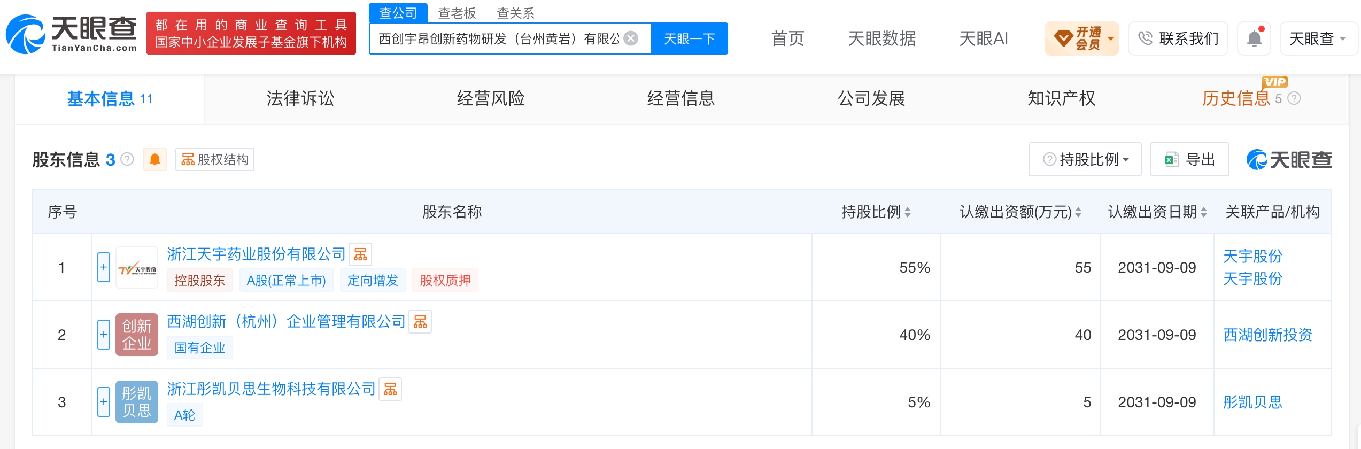Click the 5% shareholding cell
Image resolution: width=1361 pixels, height=449 pixels.
pyautogui.click(x=876, y=402)
